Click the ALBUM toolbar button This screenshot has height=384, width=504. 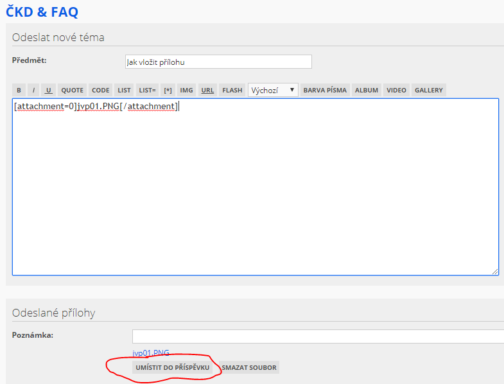click(367, 91)
